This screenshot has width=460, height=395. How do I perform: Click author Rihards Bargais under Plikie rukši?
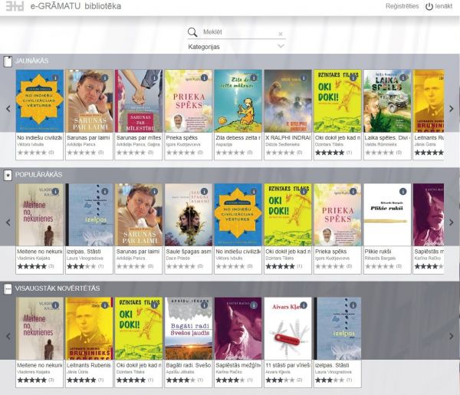[380, 258]
